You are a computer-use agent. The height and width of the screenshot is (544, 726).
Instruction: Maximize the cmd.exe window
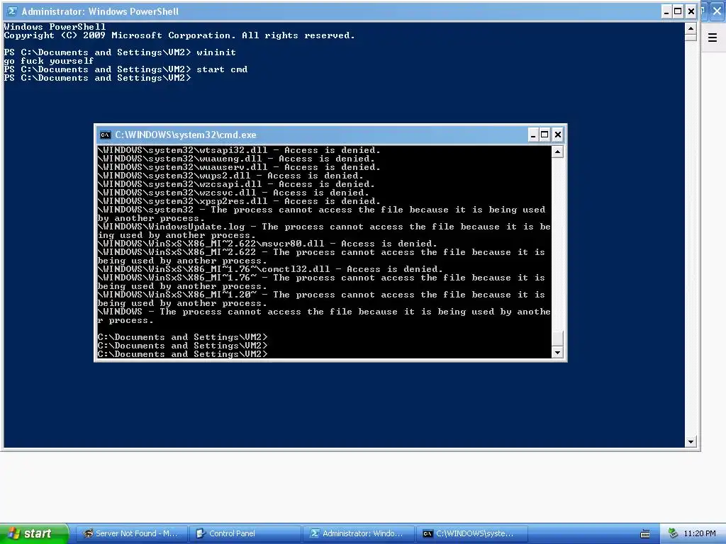pos(545,135)
